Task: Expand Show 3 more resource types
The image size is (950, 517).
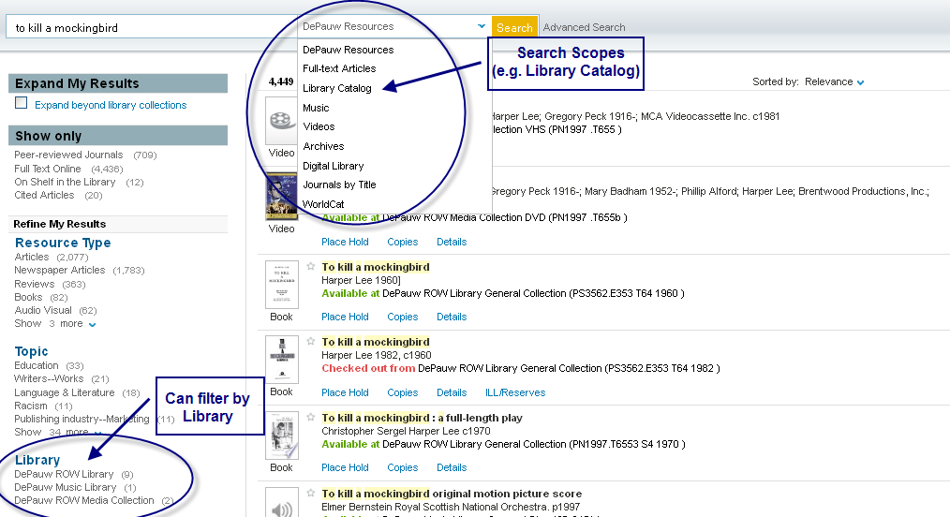Action: [x=55, y=324]
